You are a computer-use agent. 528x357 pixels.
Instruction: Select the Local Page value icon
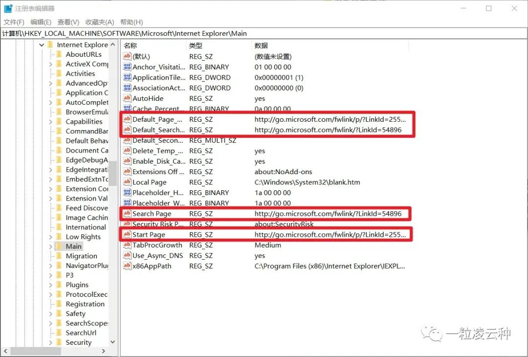pyautogui.click(x=127, y=182)
